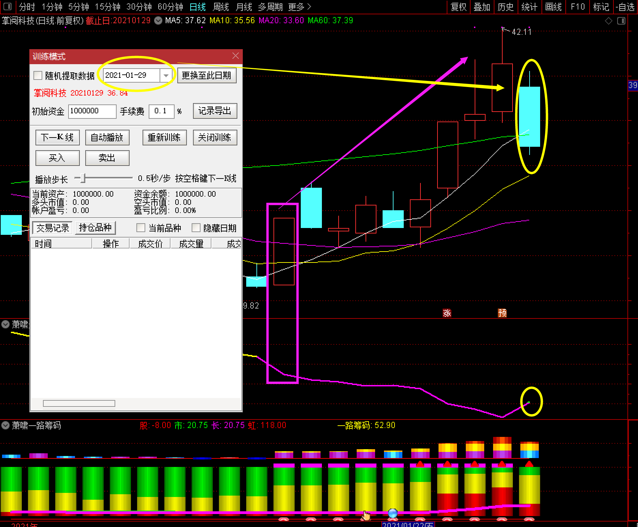Select the 持仓品种 tab
The height and width of the screenshot is (527, 638).
95,228
